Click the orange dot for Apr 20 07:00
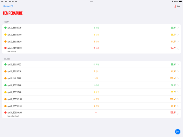 [5, 106]
